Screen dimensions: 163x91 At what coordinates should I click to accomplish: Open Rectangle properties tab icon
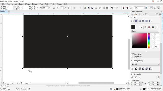(x=143, y=14)
